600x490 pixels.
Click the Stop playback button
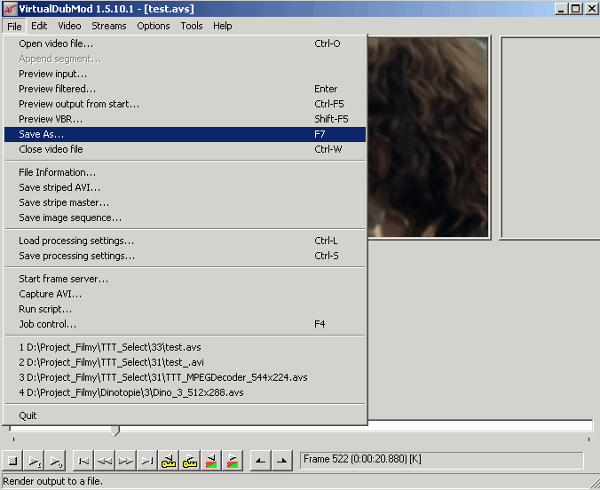(x=12, y=461)
